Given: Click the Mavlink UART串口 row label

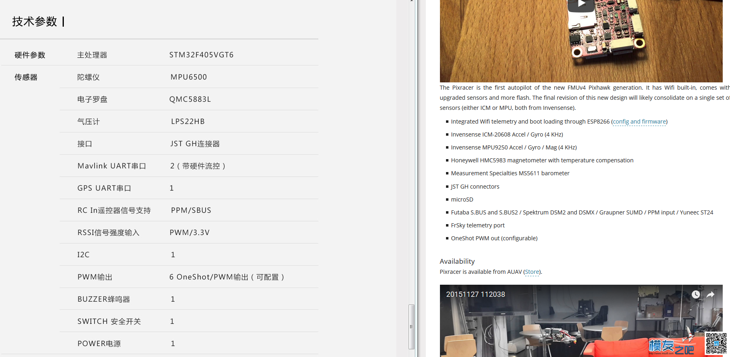Looking at the screenshot, I should coord(112,166).
